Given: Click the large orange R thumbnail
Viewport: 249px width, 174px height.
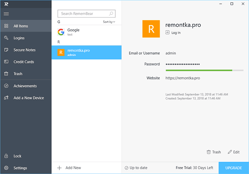Looking at the screenshot, I should tap(151, 29).
